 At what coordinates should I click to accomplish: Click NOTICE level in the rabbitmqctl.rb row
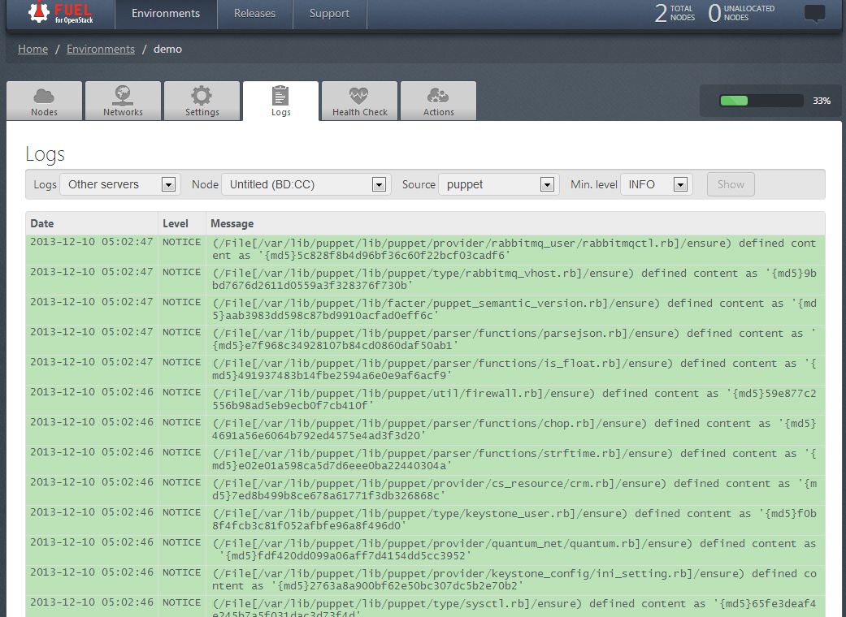click(x=182, y=243)
